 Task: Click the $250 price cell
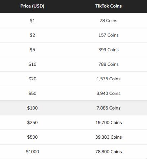tap(32, 122)
